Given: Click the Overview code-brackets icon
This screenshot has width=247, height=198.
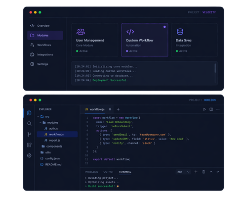Looking at the screenshot, I should (x=32, y=26).
